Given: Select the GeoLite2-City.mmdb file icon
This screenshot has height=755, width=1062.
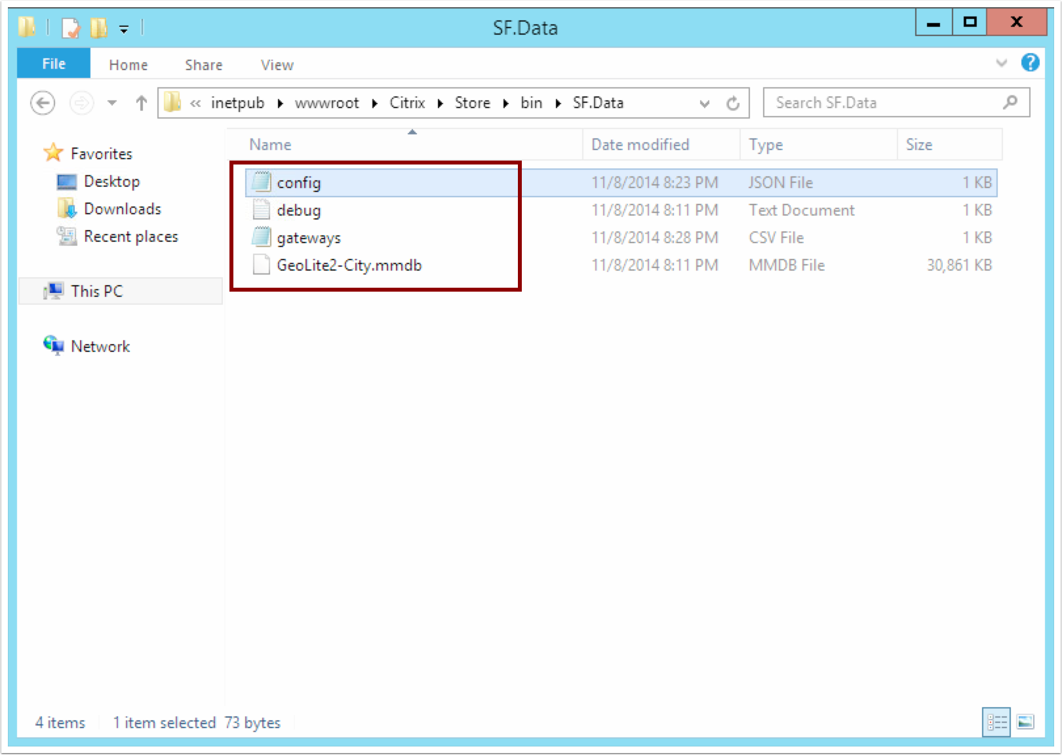Looking at the screenshot, I should [x=262, y=265].
